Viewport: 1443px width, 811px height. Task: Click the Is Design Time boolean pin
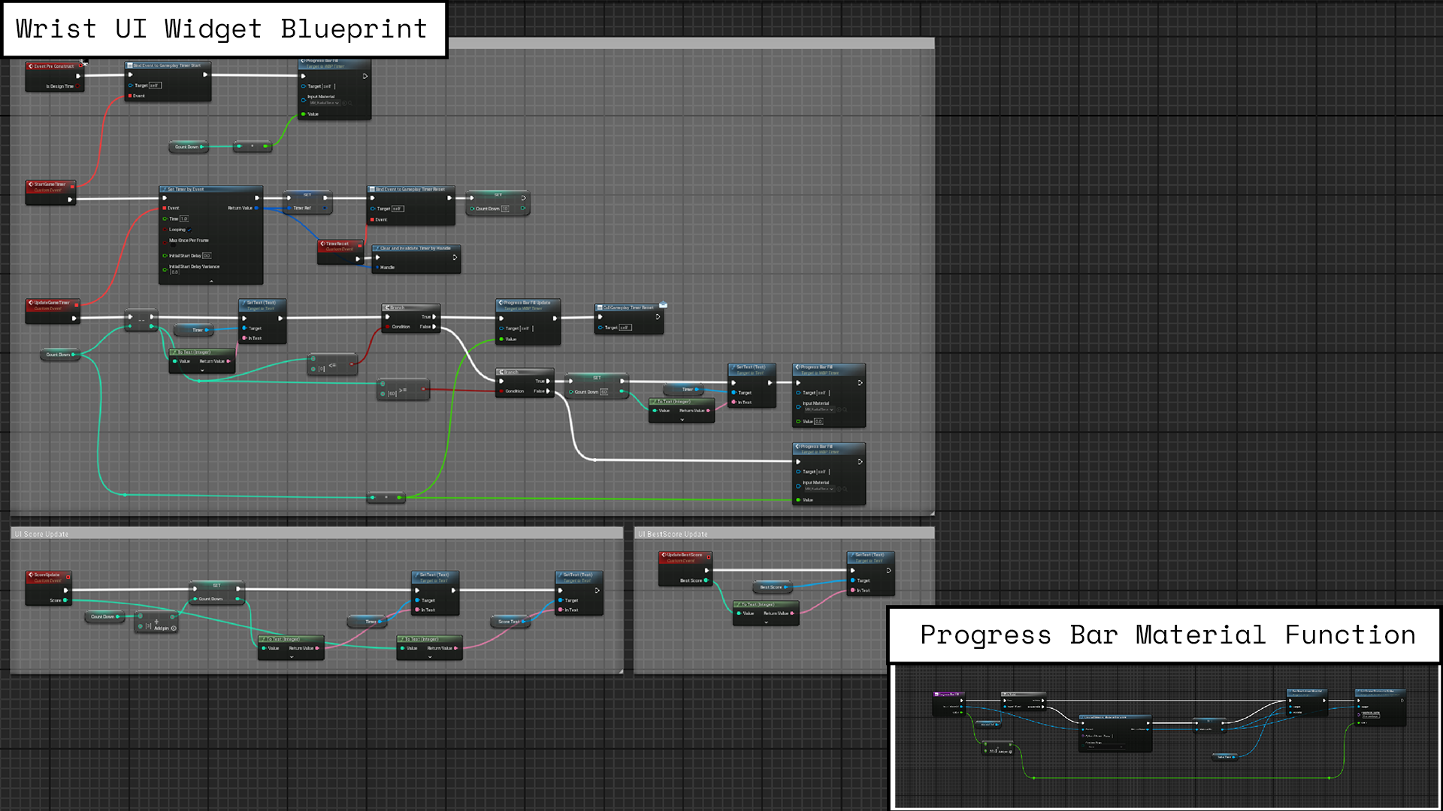(x=77, y=86)
